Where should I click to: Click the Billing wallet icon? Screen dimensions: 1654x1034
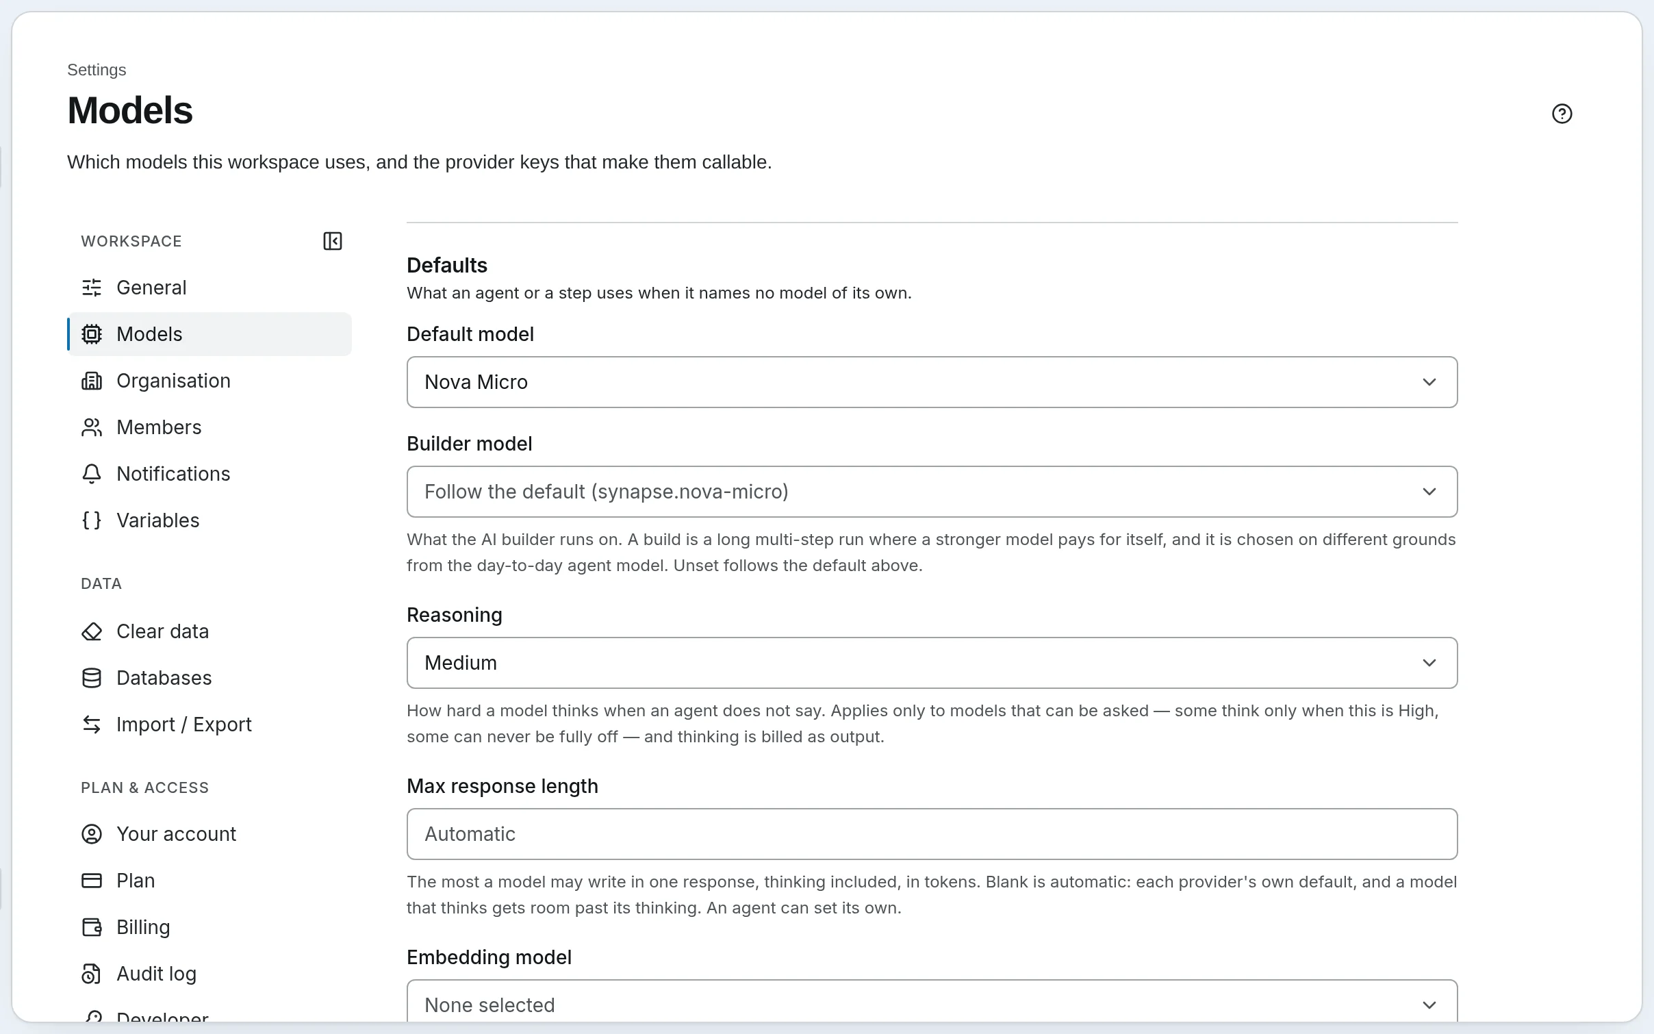(x=92, y=927)
